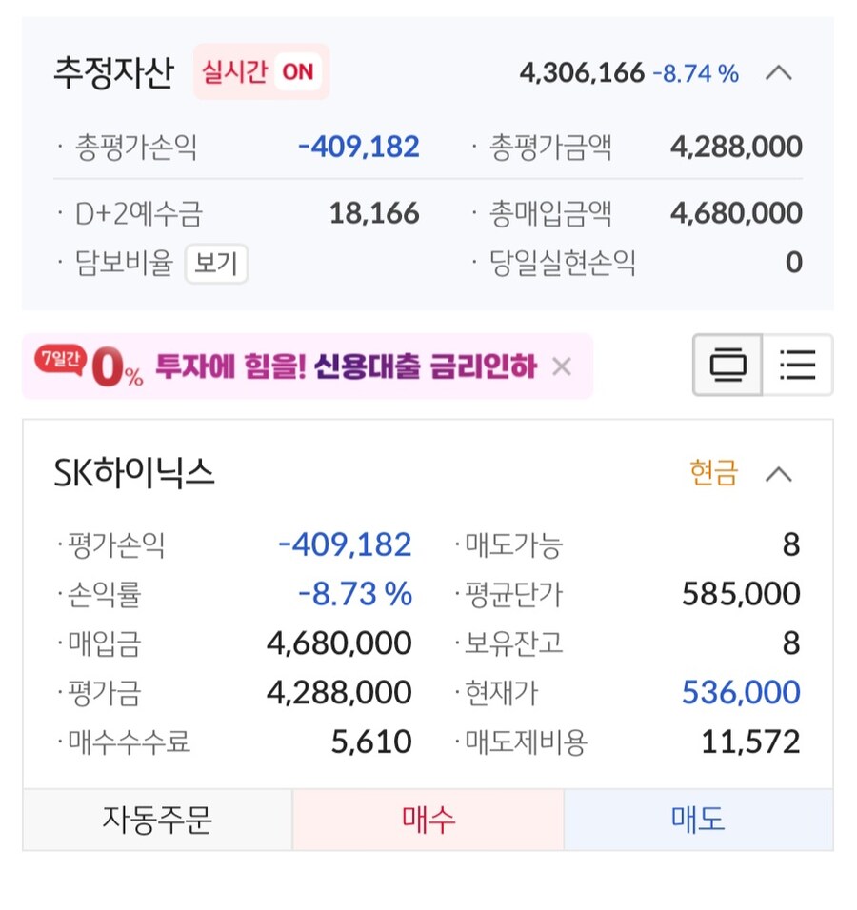Select the card view icon
The width and height of the screenshot is (857, 910).
(x=727, y=365)
